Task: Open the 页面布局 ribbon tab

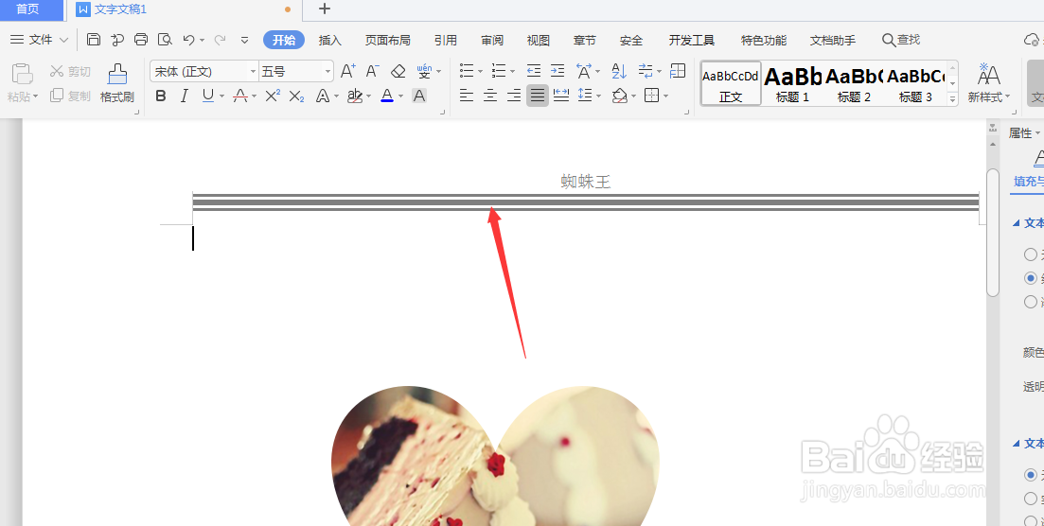Action: click(x=387, y=40)
